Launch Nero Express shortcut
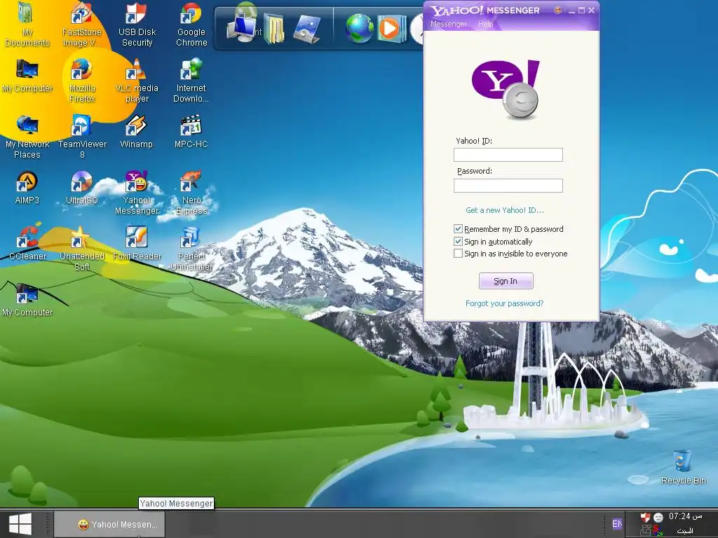Image resolution: width=718 pixels, height=538 pixels. (191, 193)
